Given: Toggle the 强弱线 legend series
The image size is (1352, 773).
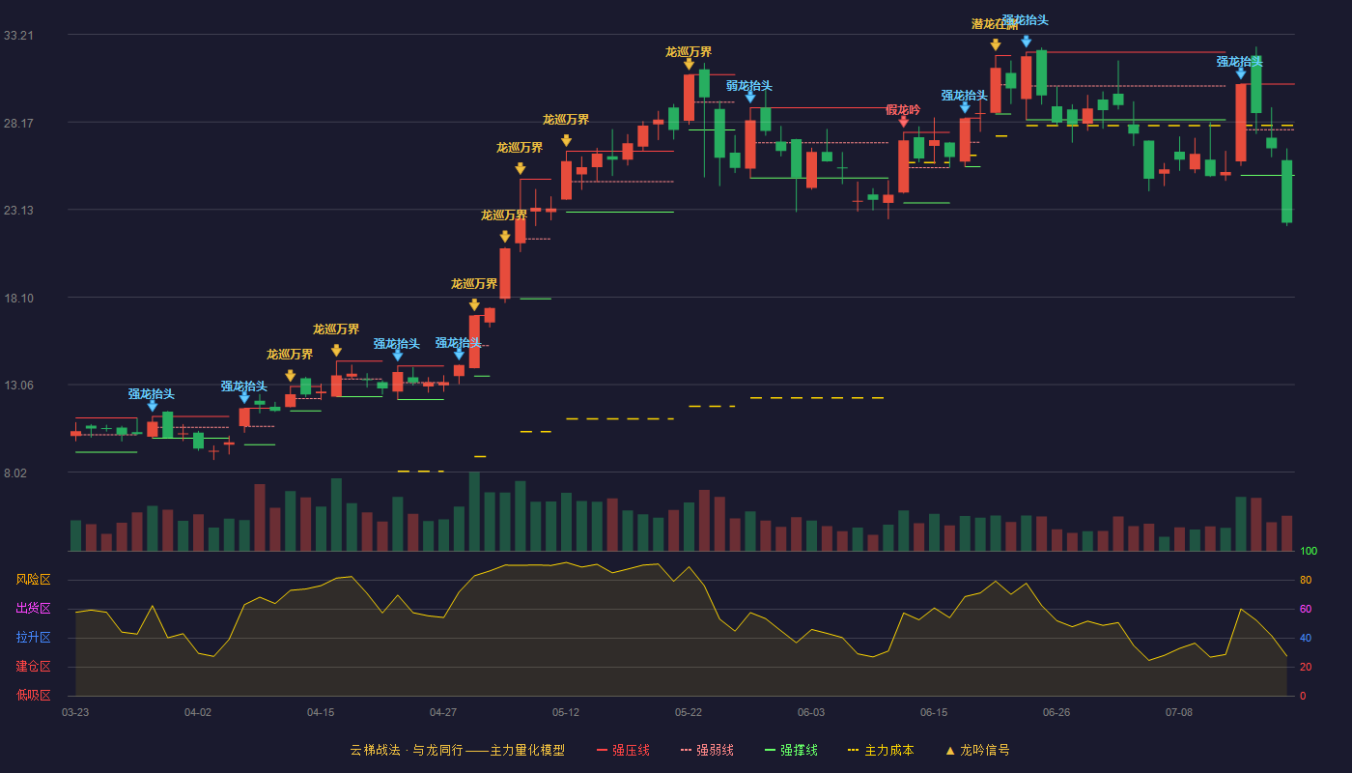Looking at the screenshot, I should [x=707, y=750].
